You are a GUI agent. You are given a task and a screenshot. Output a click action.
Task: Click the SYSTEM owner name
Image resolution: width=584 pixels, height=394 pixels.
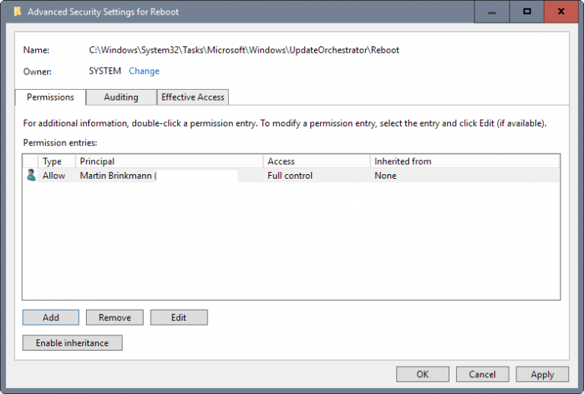click(105, 71)
